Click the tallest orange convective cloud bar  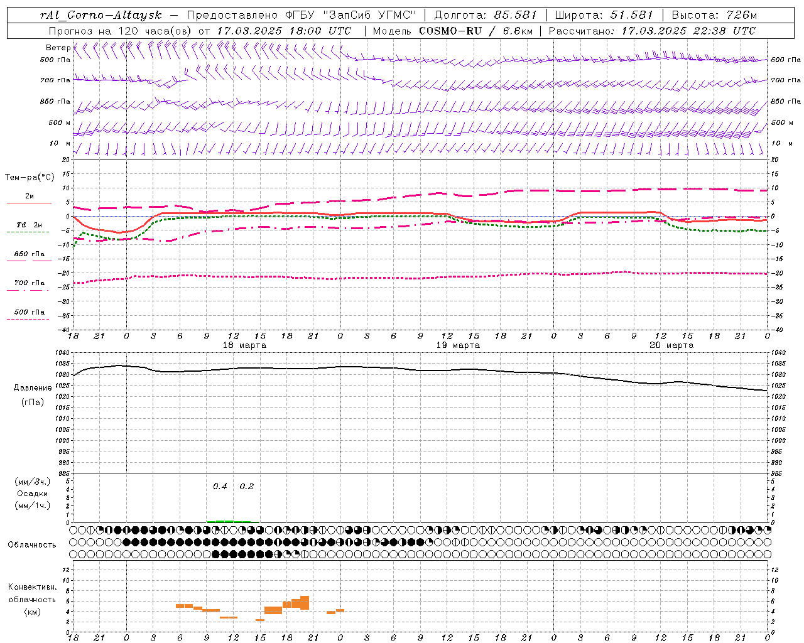coord(305,603)
